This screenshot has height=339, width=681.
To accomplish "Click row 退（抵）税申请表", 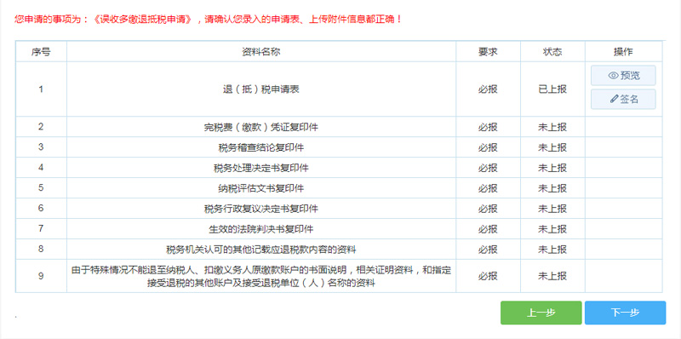I will click(339, 89).
